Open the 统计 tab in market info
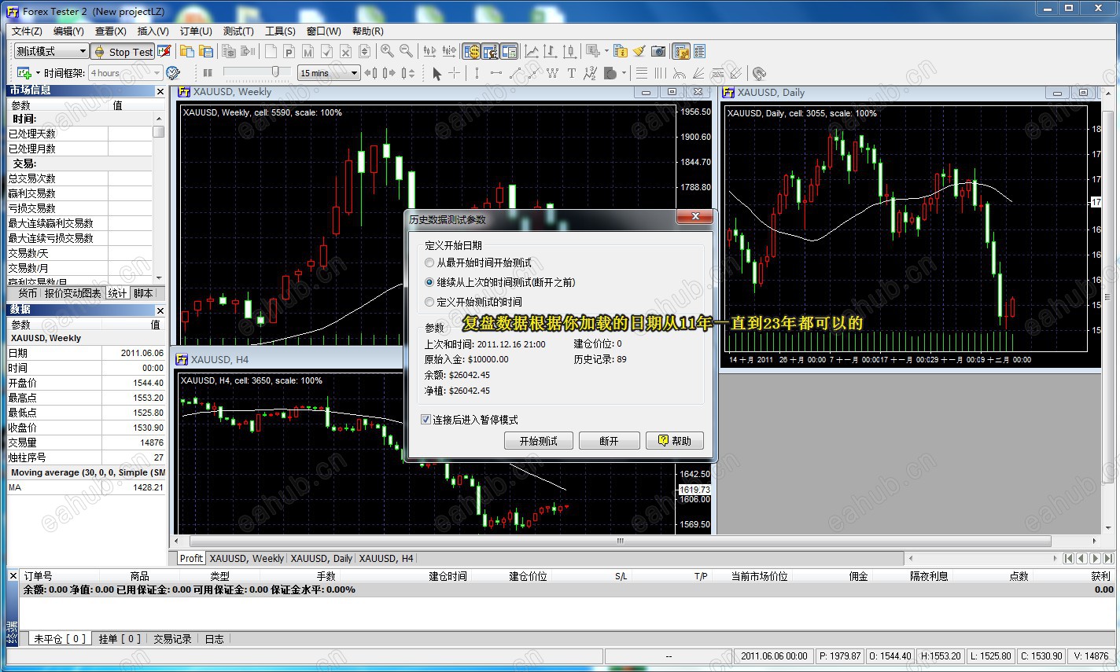The image size is (1120, 672). click(x=117, y=293)
